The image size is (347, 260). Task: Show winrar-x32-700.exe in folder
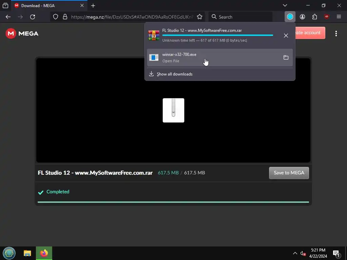pos(286,58)
